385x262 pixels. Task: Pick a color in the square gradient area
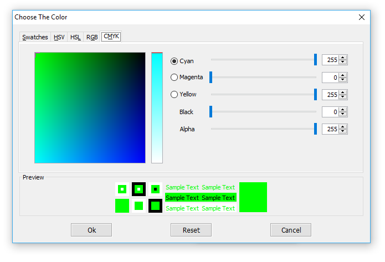[90, 107]
